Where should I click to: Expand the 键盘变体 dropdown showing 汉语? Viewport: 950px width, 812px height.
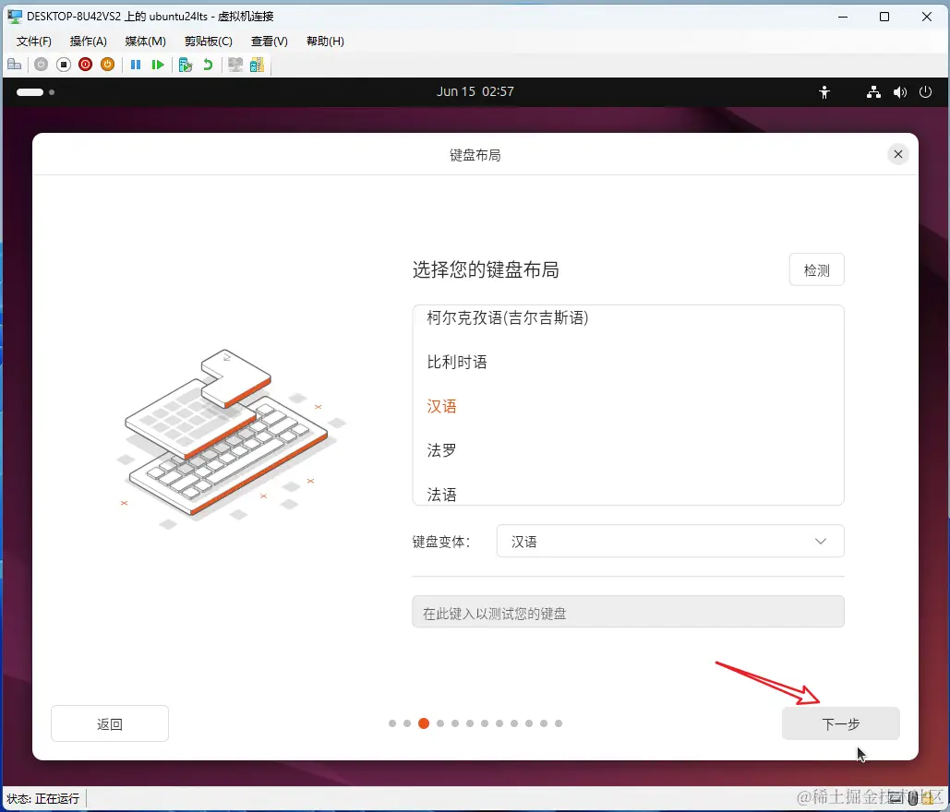tap(670, 542)
